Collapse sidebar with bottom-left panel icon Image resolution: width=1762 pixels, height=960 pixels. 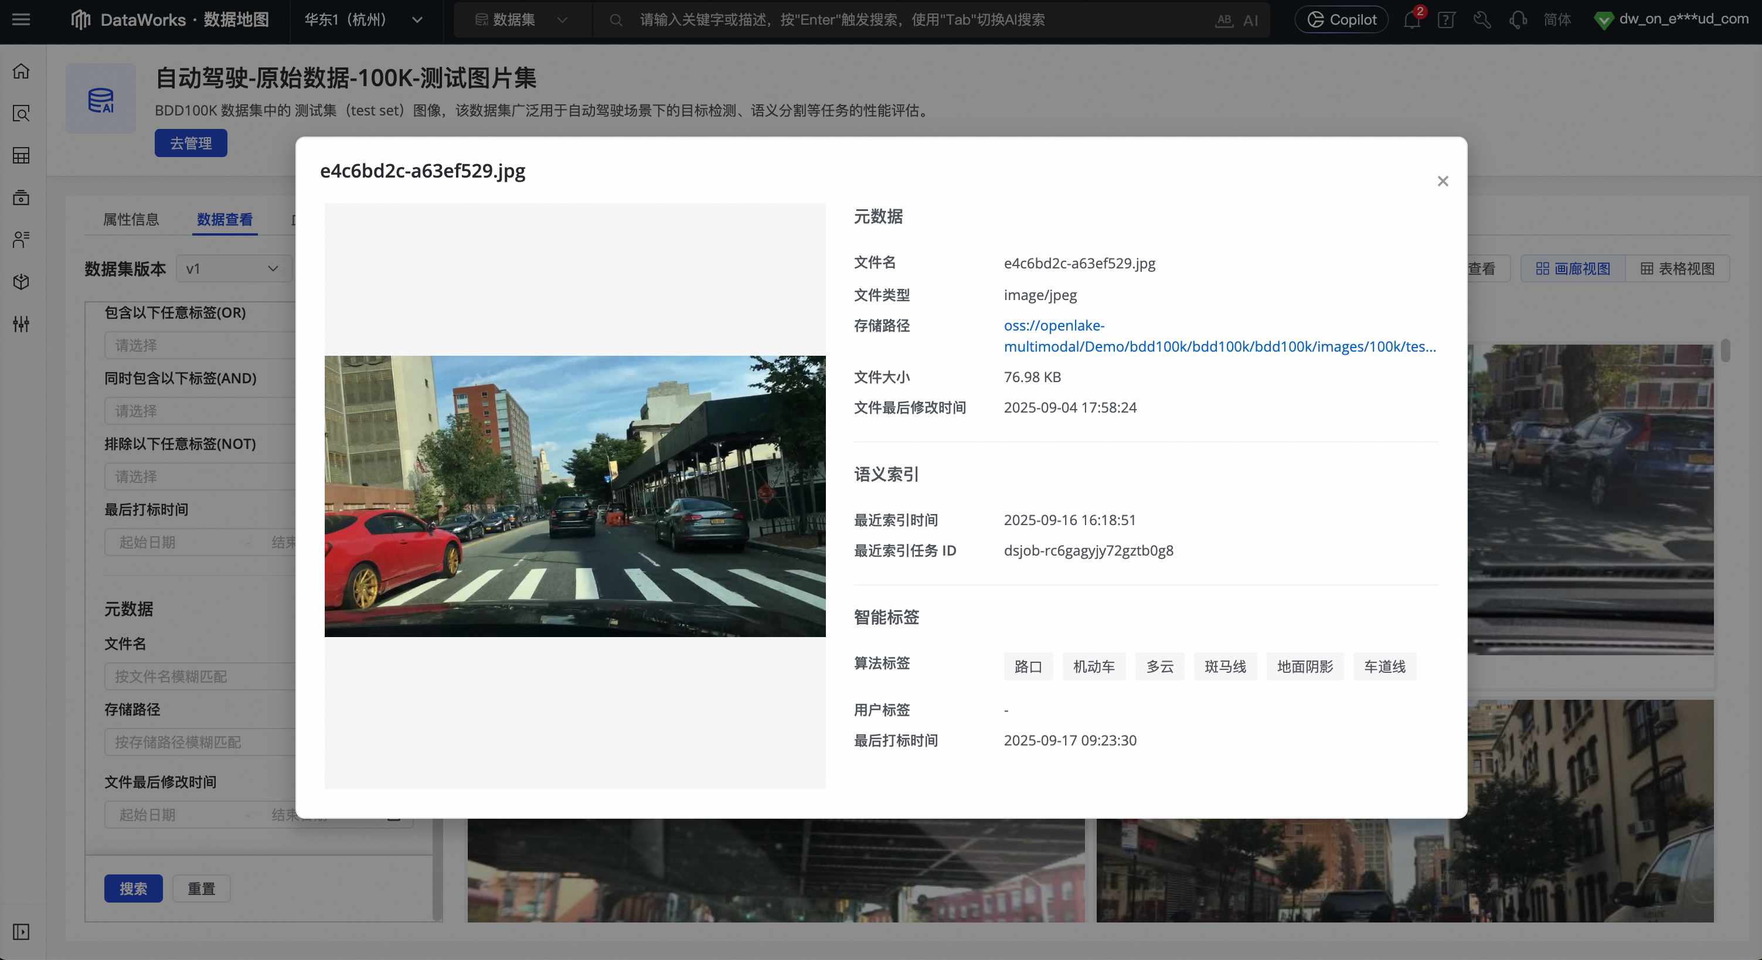[x=21, y=932]
